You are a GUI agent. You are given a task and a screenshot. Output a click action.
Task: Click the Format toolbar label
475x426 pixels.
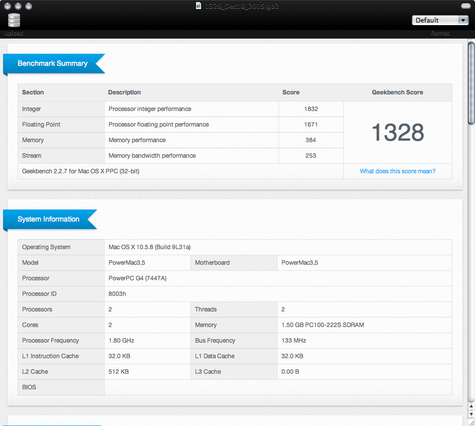440,33
